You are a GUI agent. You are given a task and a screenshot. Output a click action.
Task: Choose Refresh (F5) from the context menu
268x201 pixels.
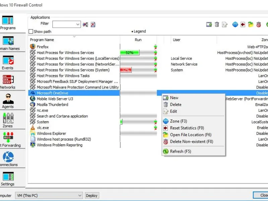tap(193, 151)
